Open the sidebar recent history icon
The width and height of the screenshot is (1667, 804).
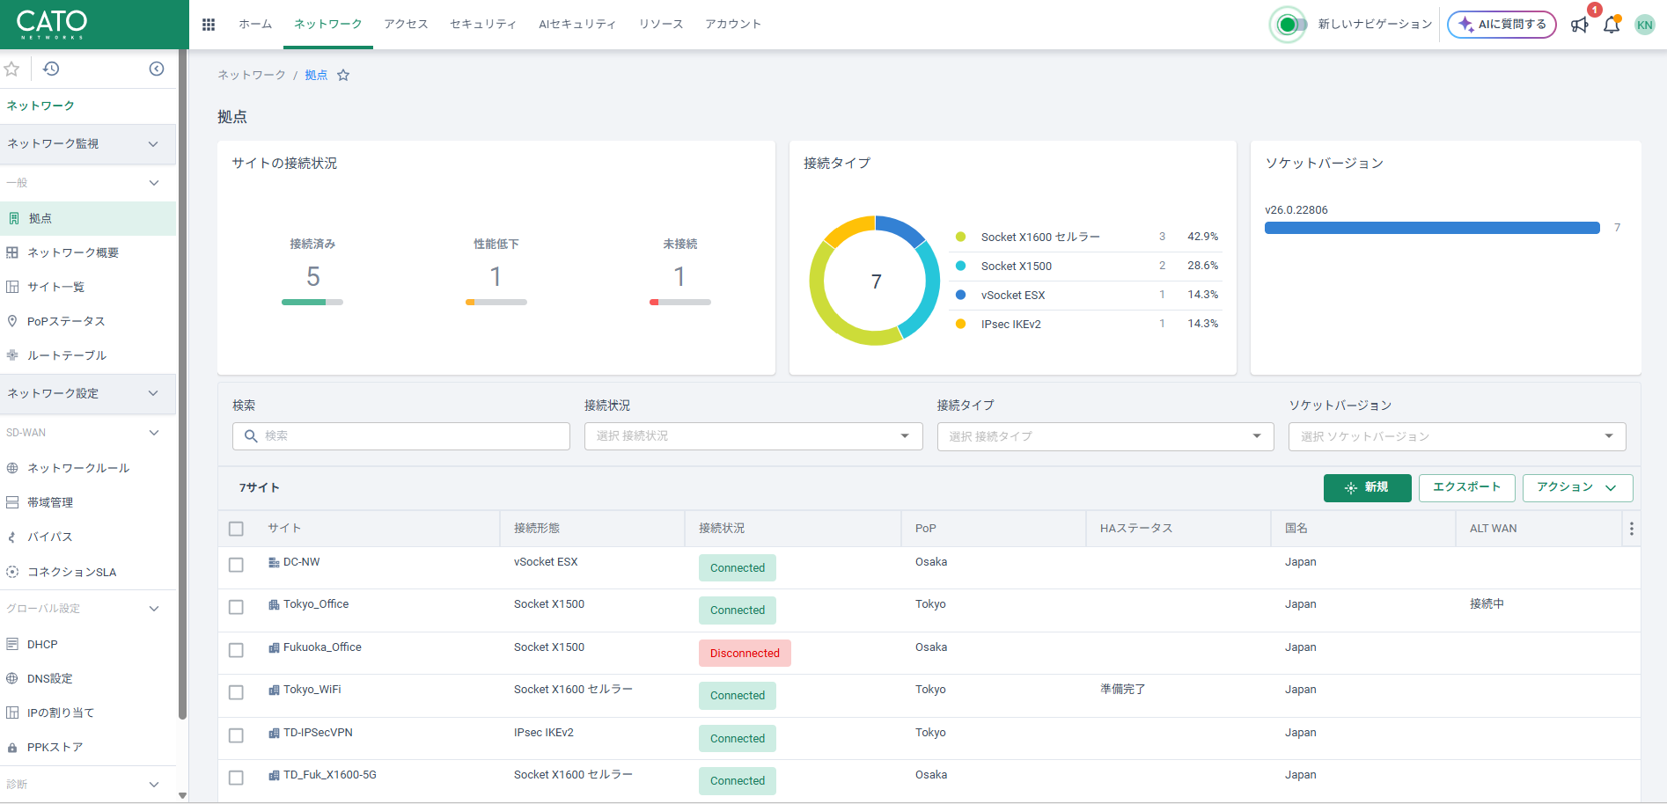pyautogui.click(x=51, y=69)
